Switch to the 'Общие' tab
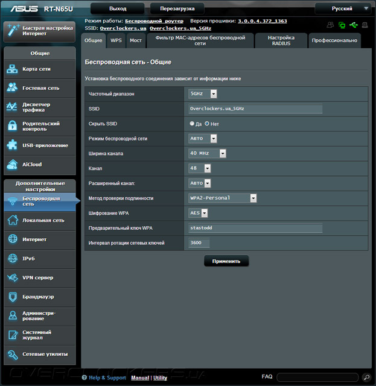This screenshot has height=386, width=376. tap(94, 40)
